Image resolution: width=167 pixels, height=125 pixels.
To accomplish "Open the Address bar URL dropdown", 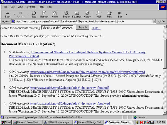I will tap(154, 21).
